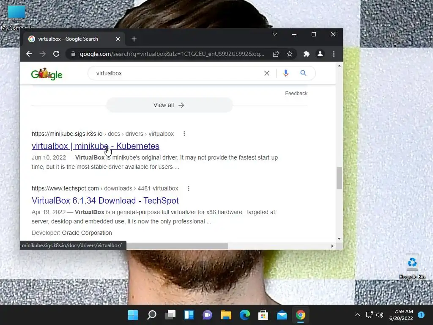This screenshot has height=325, width=433.
Task: Click the volume speaker tray icon
Action: point(380,315)
